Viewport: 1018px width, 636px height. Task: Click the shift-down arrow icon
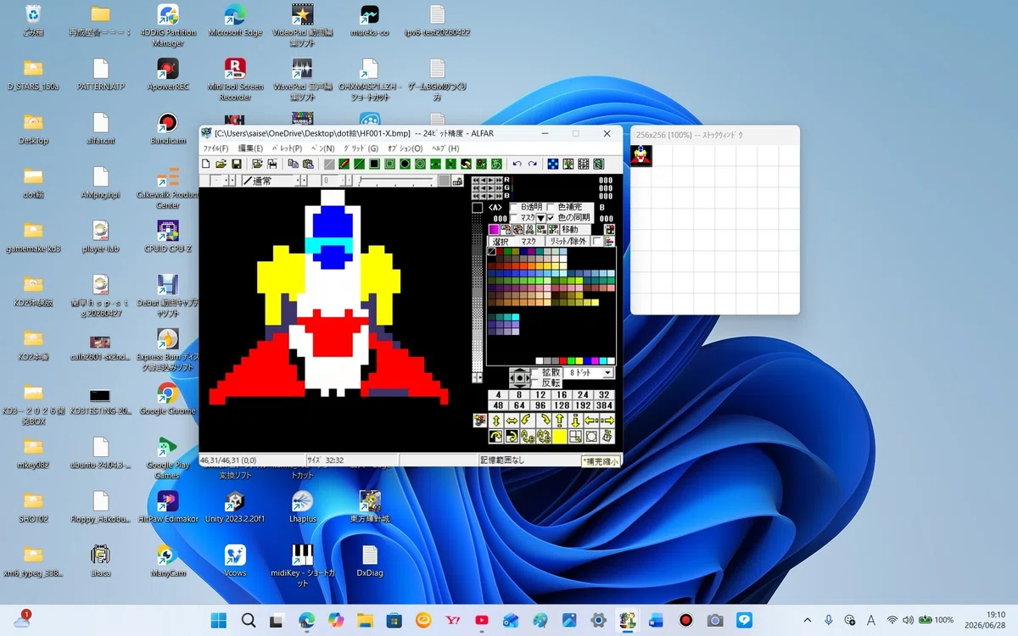(575, 421)
